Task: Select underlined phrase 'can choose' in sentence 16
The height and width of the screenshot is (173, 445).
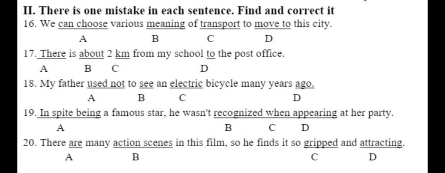Action: 83,24
